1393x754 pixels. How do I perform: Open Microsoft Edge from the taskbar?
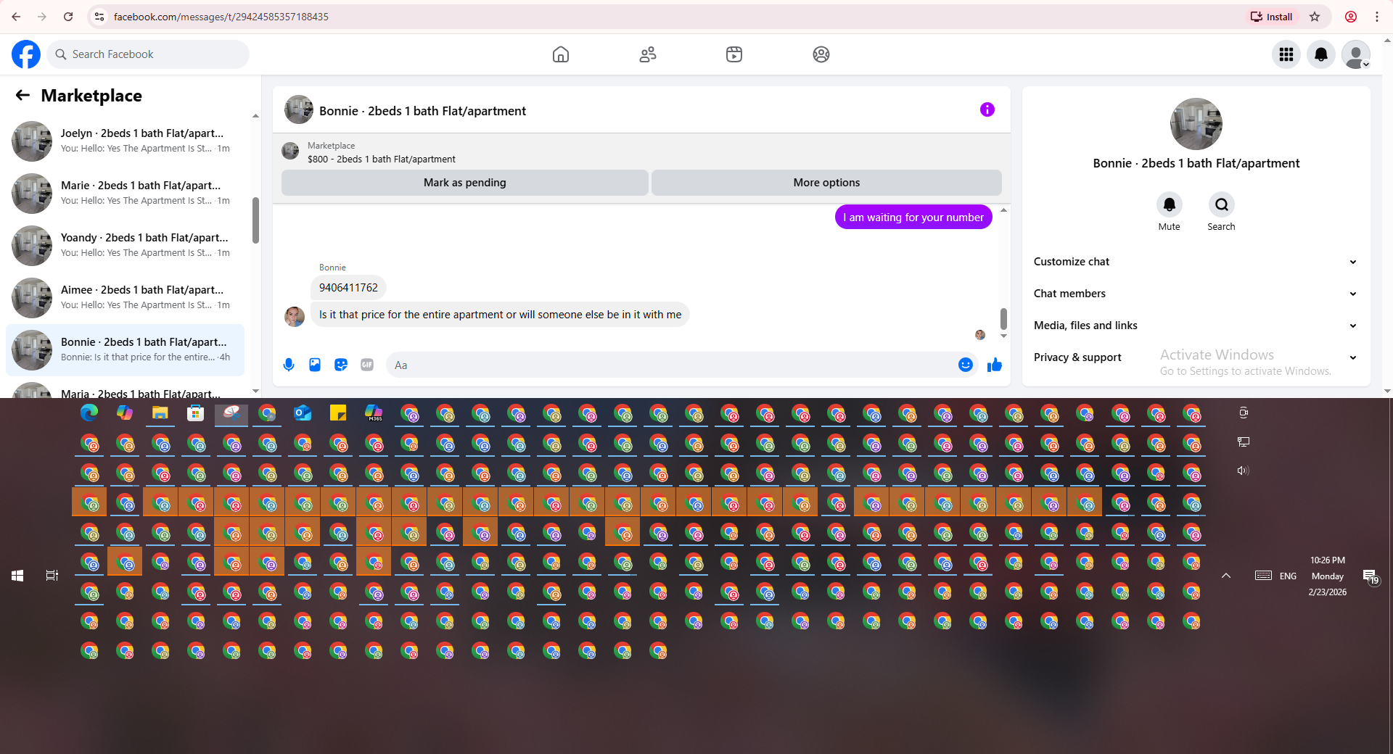coord(89,413)
